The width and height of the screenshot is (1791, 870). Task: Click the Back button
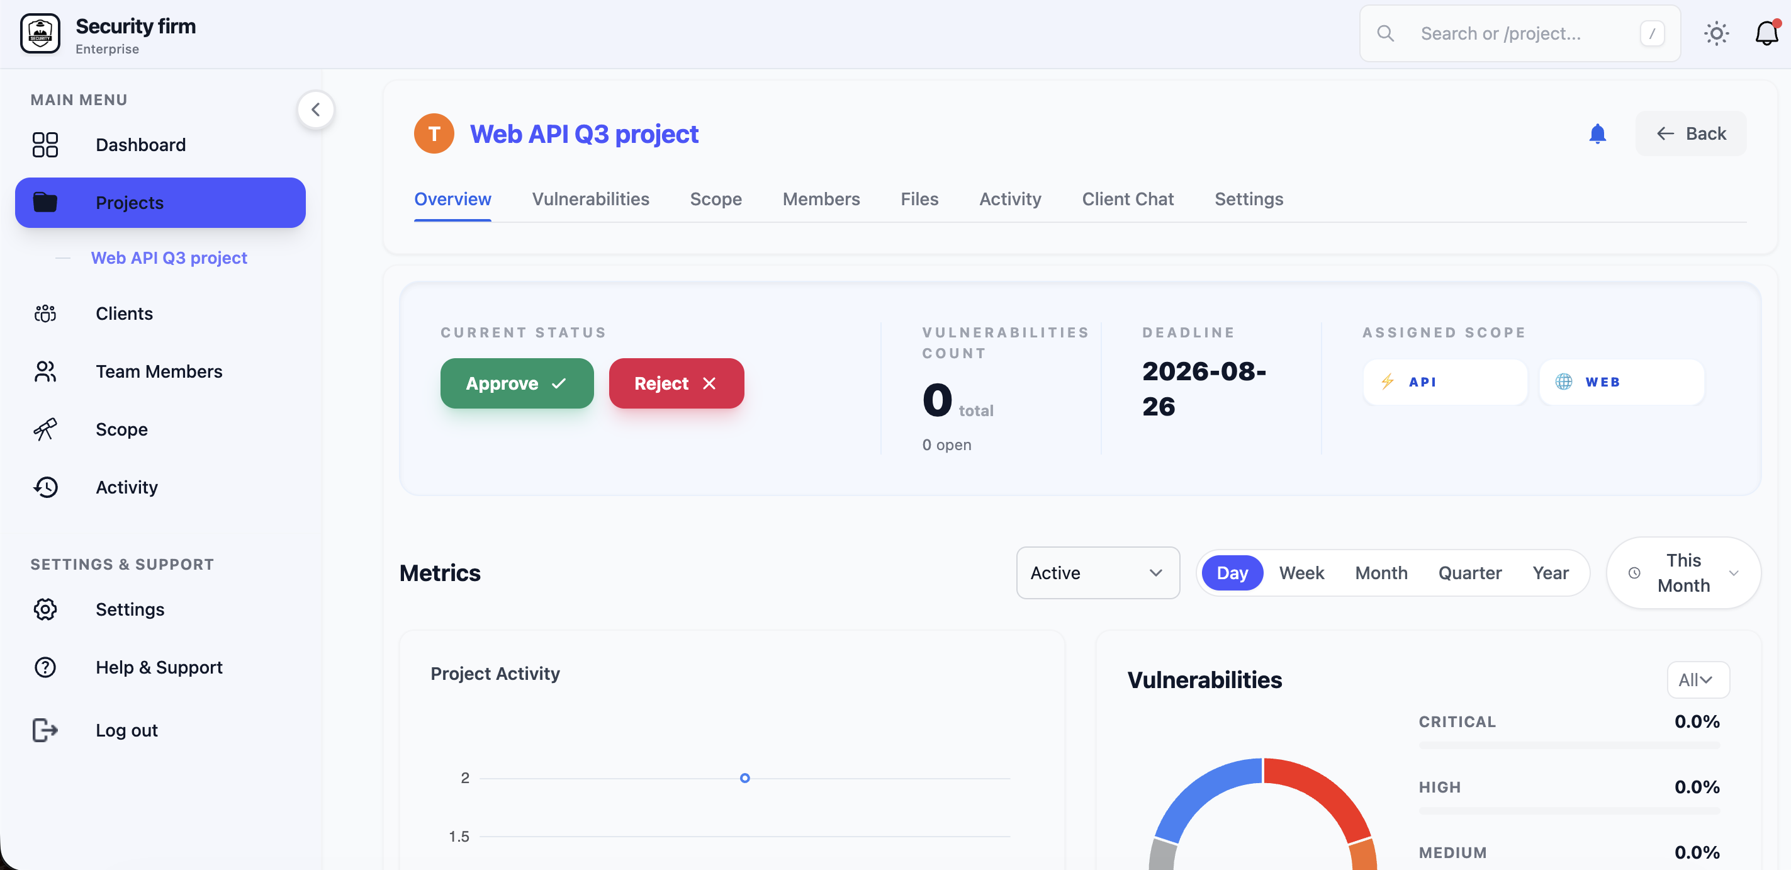click(x=1691, y=133)
